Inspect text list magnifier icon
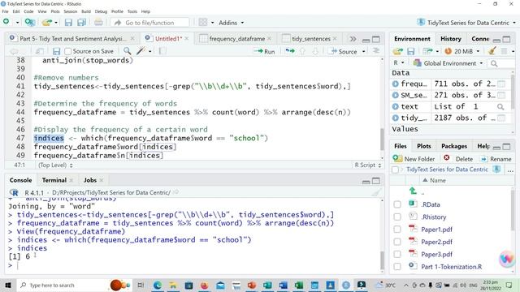Viewport: 520px width, 292px height. 500,106
